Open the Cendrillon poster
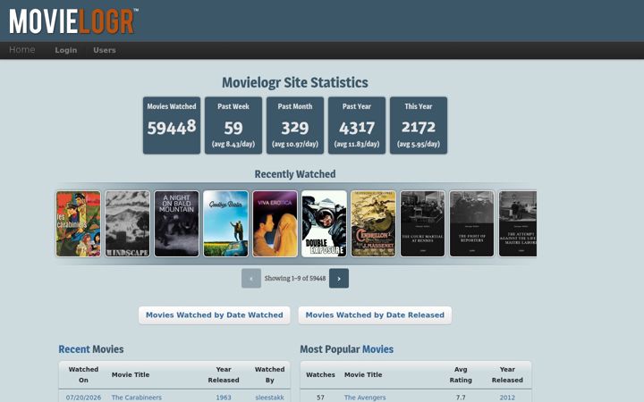644x402 pixels. 373,224
